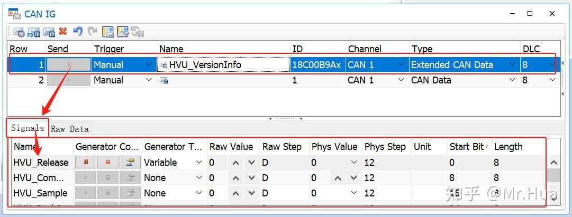572x217 pixels.
Task: Click send button for row 1
Action: pos(69,65)
